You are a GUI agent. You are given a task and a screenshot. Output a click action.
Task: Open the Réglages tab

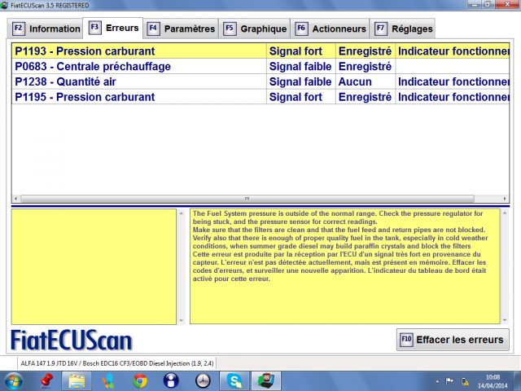[403, 29]
